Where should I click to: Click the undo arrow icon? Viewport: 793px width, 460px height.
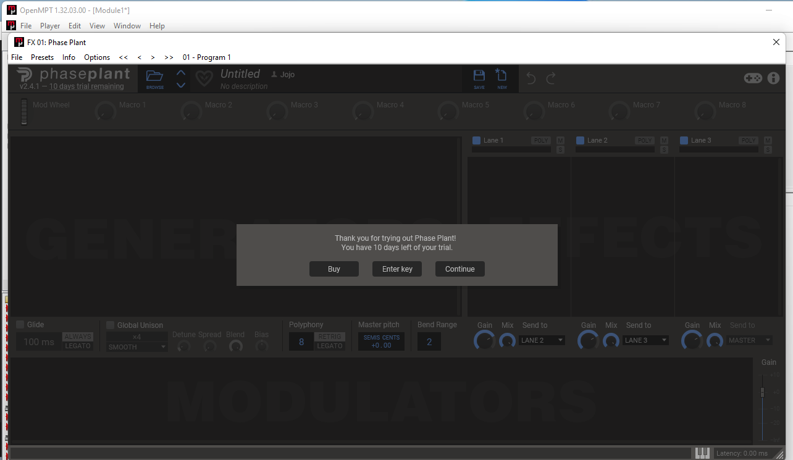(531, 78)
